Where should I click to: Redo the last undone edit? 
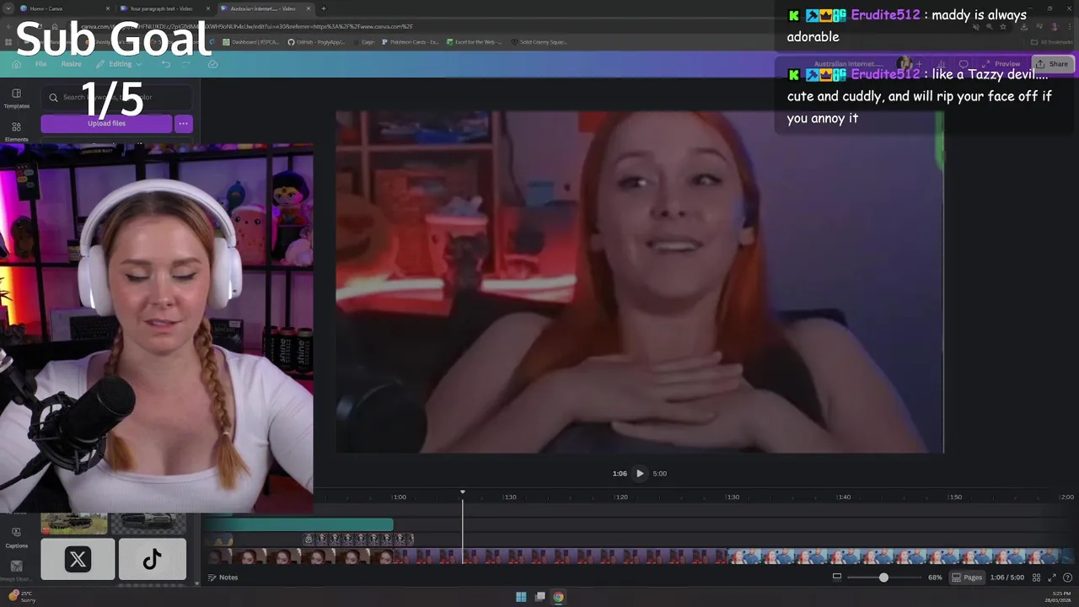tap(187, 64)
